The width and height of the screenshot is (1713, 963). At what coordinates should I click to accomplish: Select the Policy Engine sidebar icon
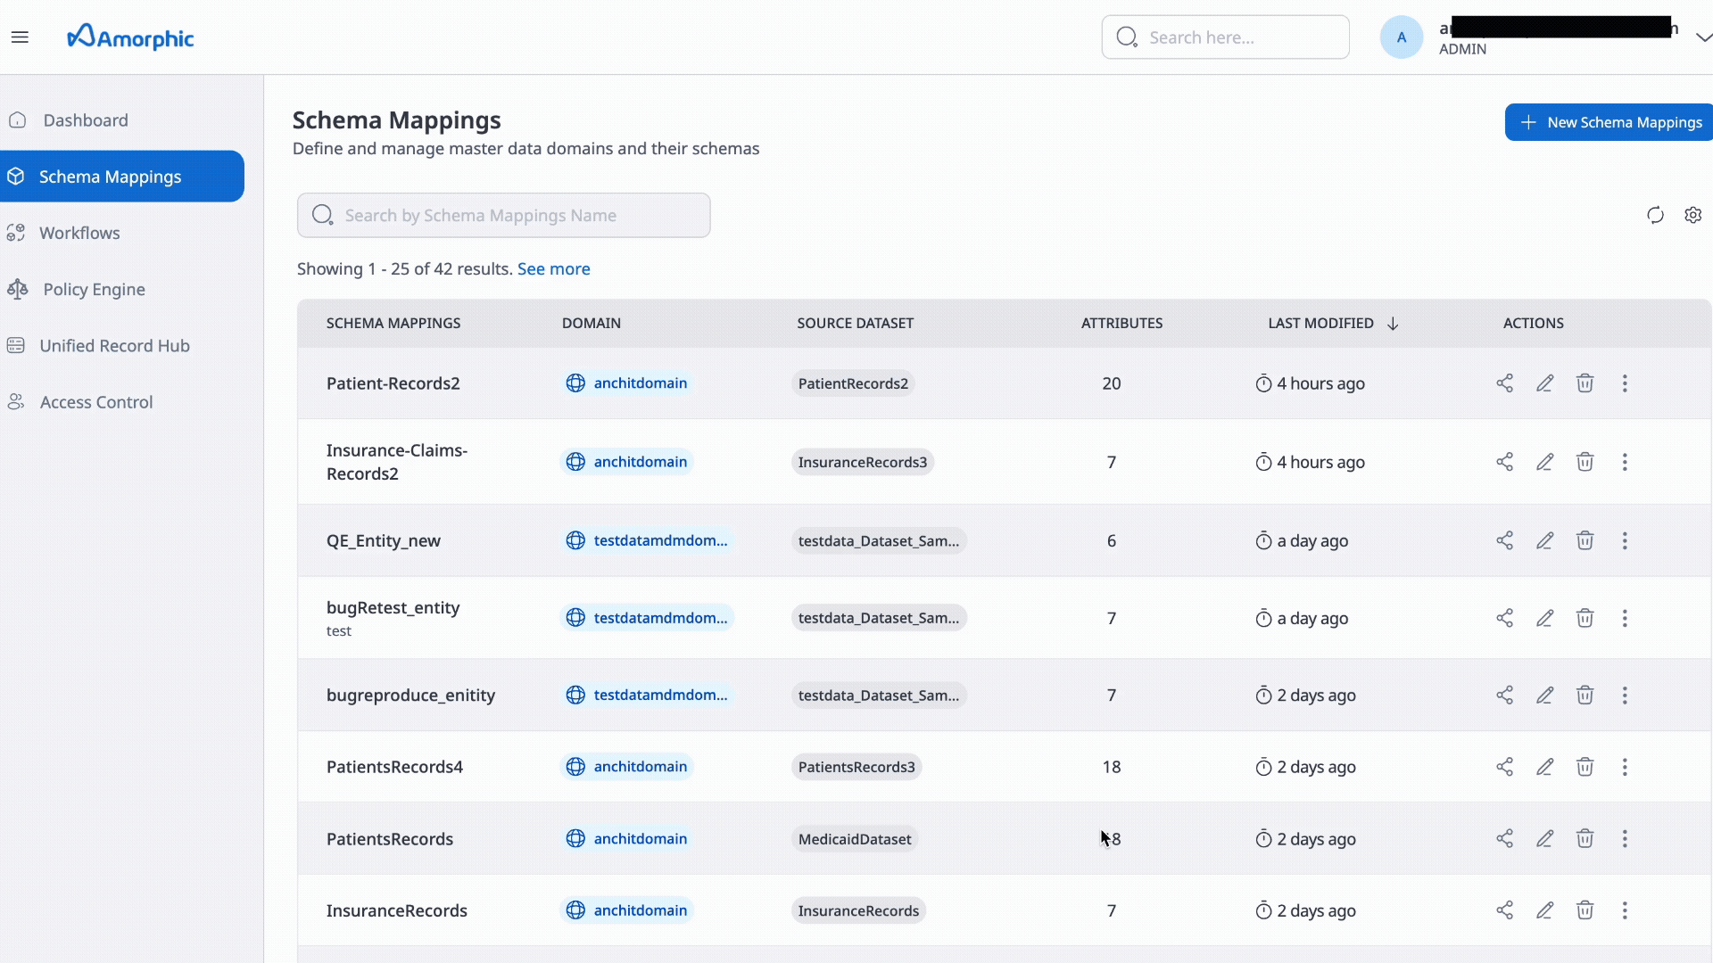point(18,289)
